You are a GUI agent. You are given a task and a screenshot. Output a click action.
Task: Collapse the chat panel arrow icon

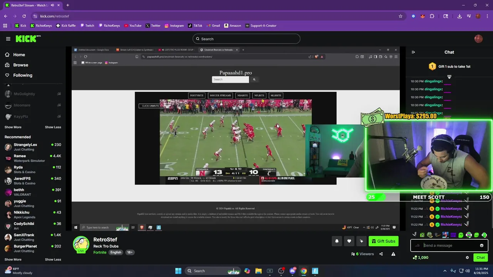[413, 52]
